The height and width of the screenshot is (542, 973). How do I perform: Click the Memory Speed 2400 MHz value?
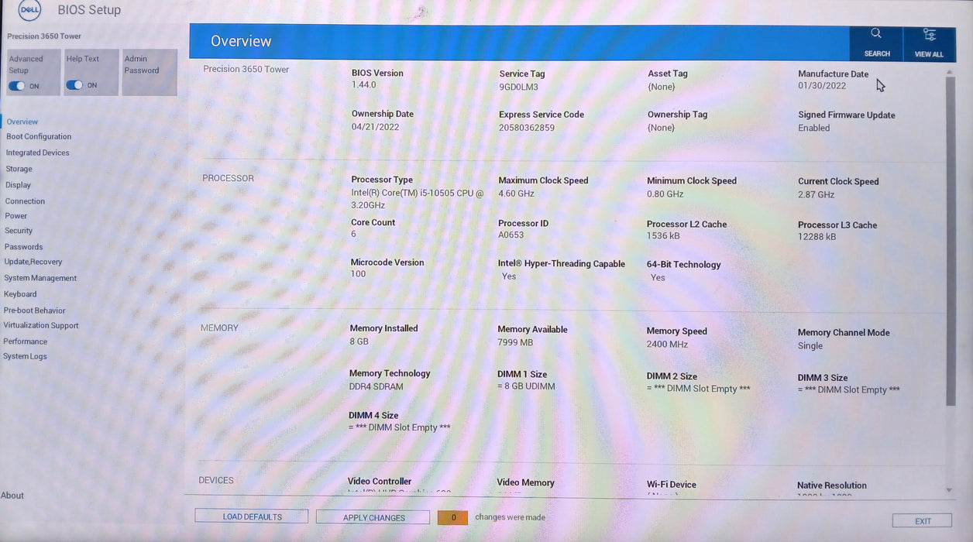coord(667,345)
